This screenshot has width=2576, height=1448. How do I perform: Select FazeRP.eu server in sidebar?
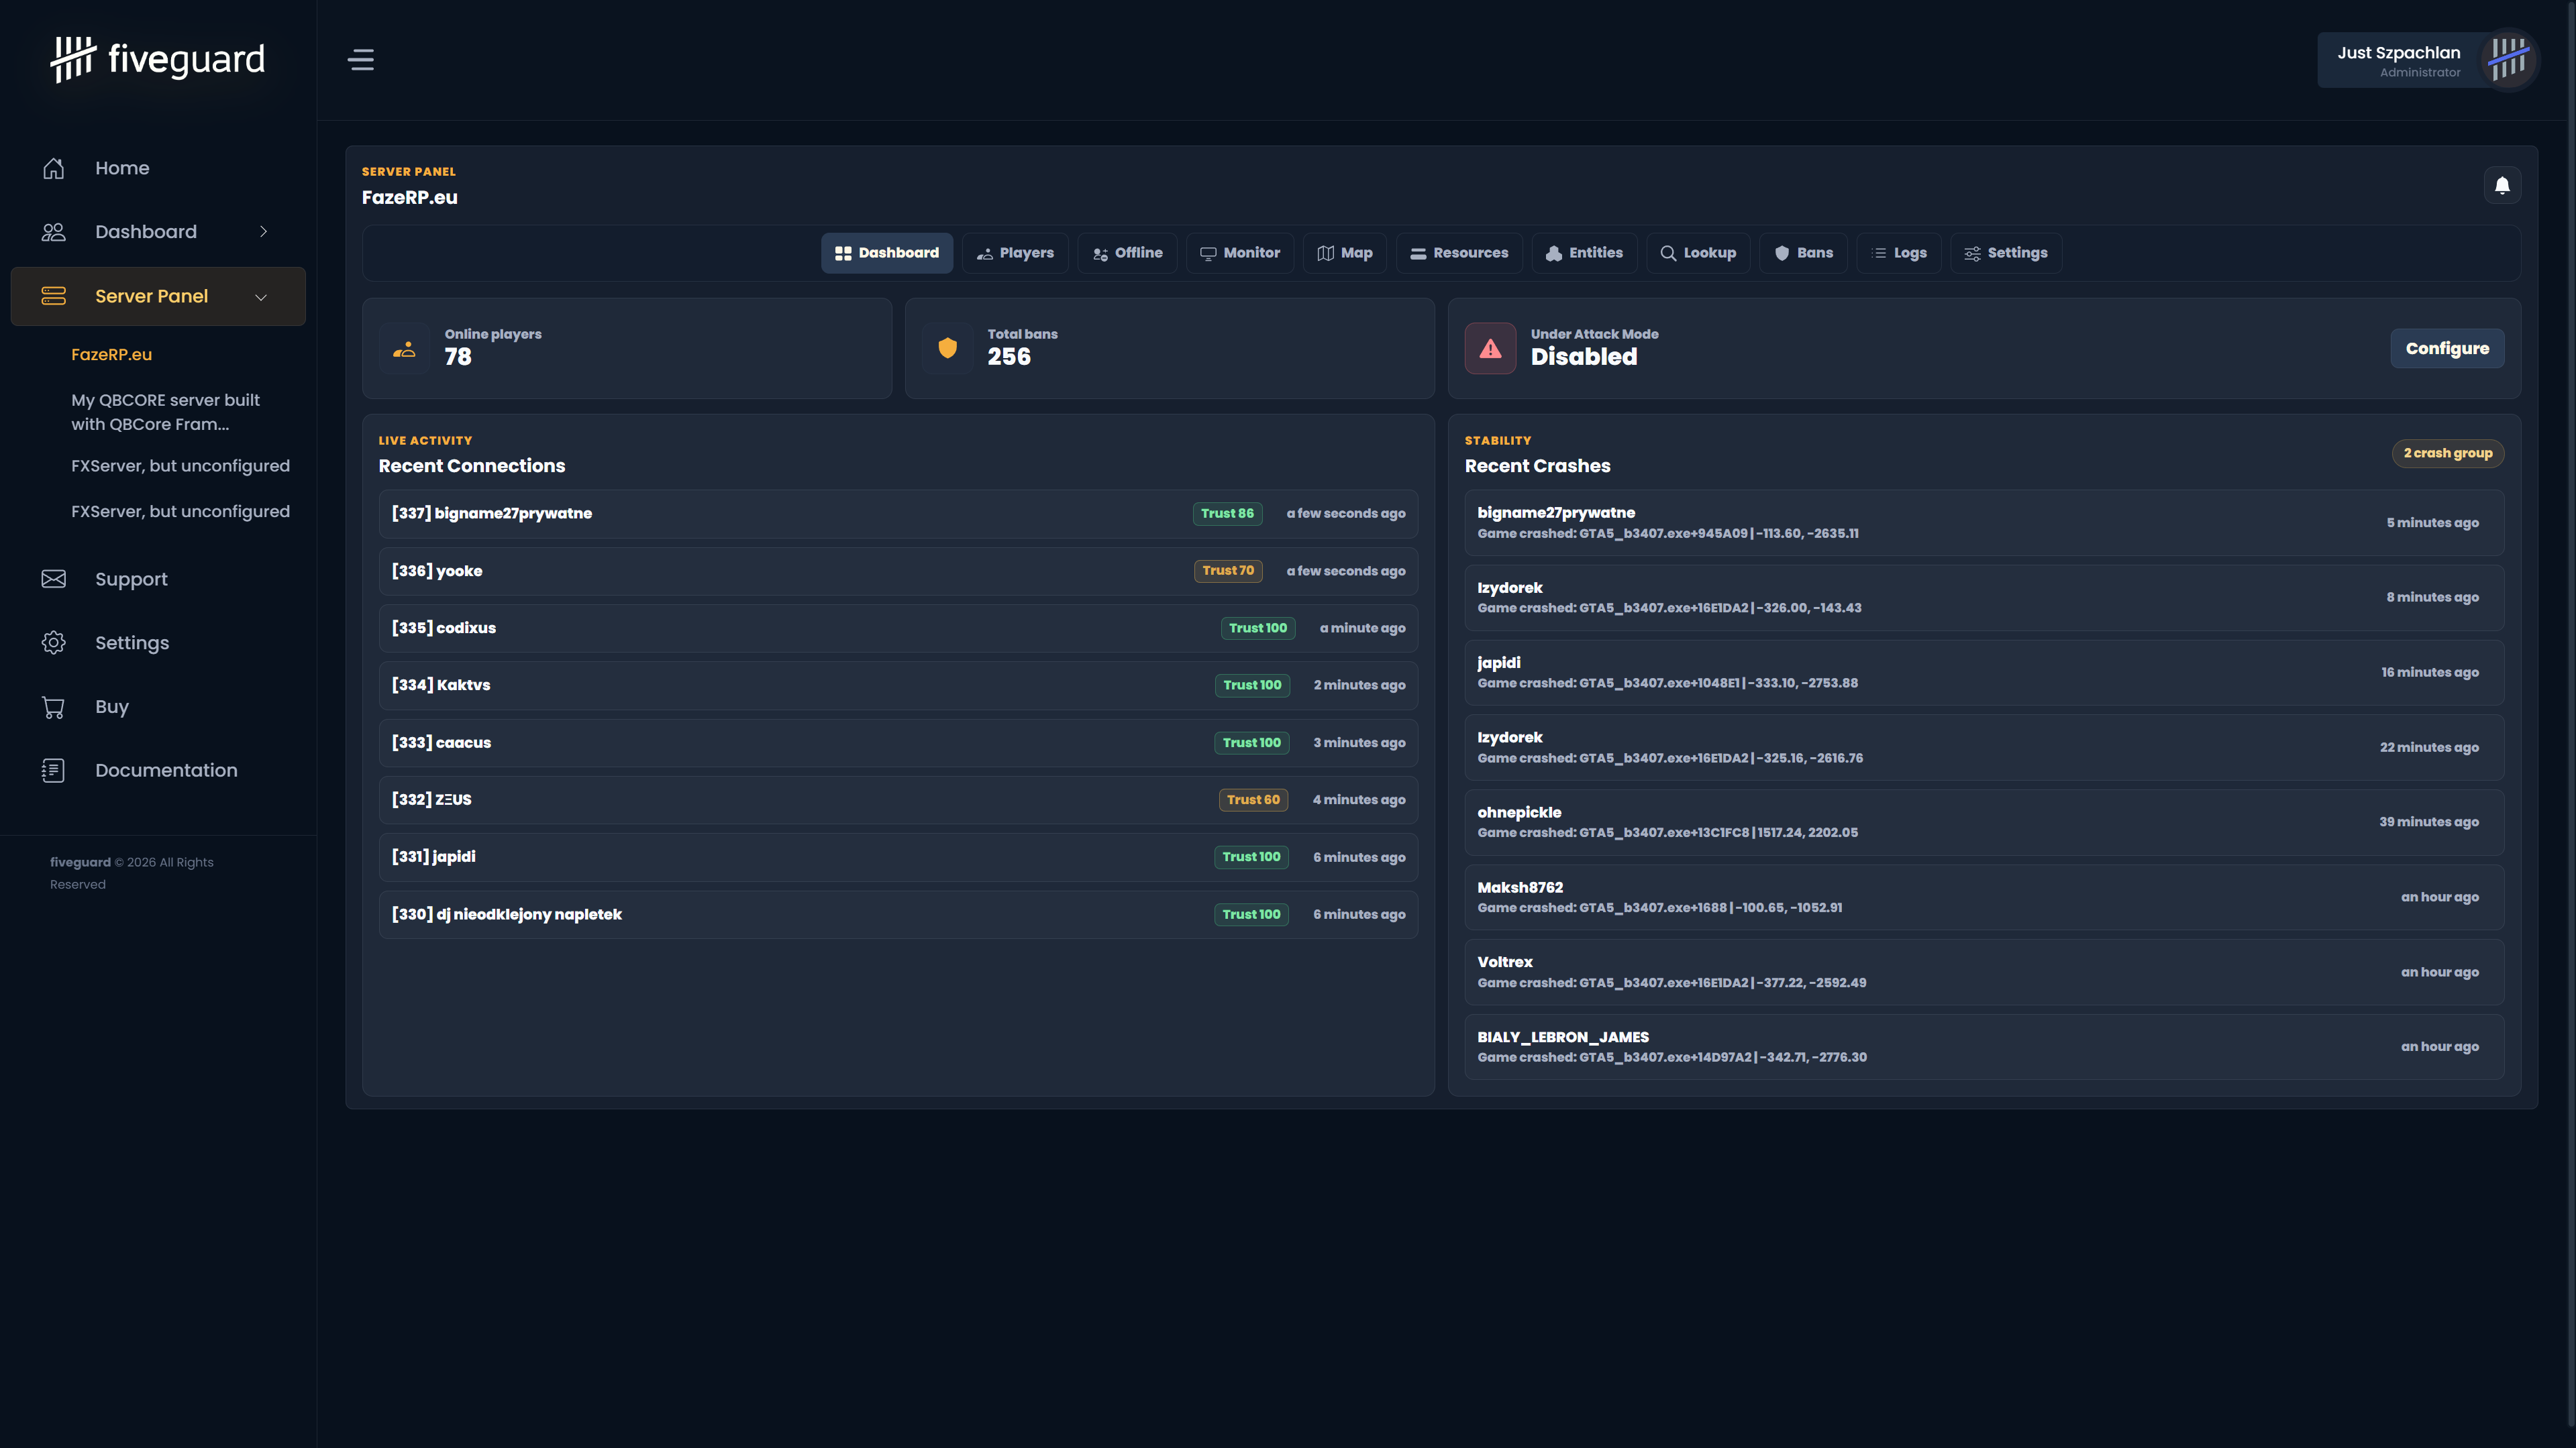point(112,355)
